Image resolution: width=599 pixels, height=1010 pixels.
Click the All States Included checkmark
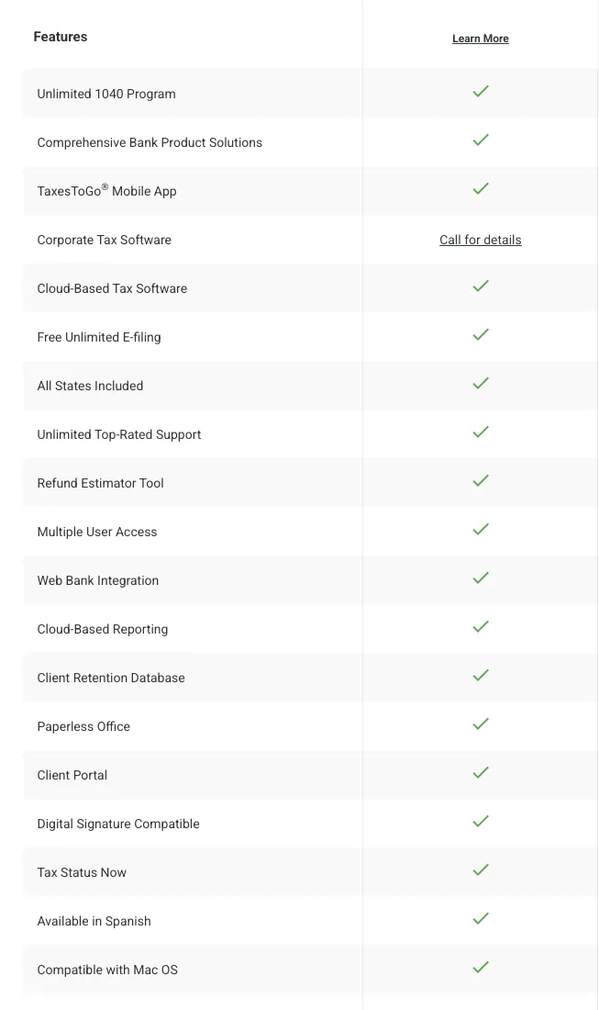(x=480, y=384)
